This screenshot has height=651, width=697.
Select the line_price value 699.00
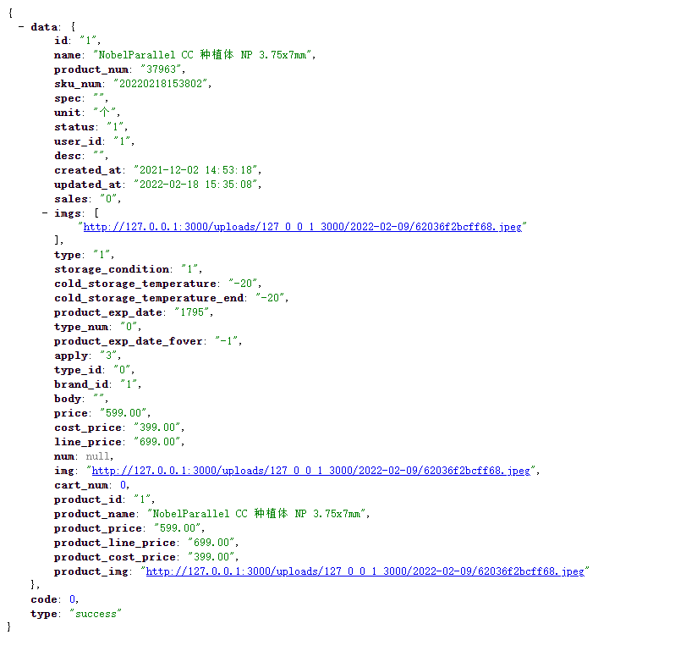tap(157, 442)
